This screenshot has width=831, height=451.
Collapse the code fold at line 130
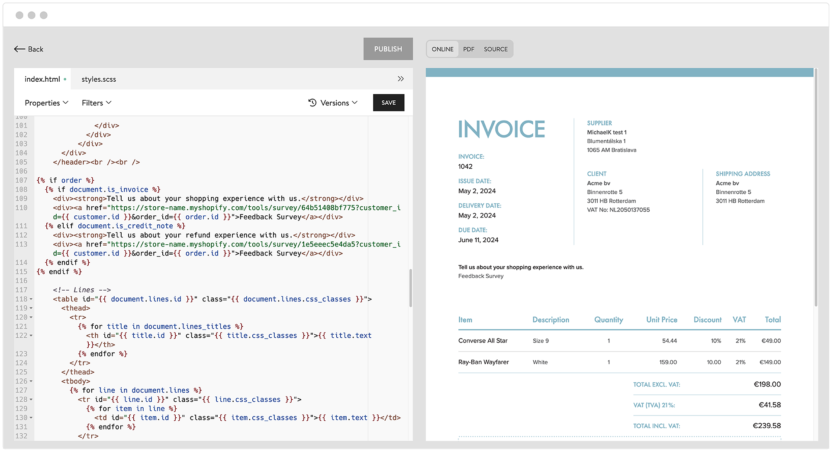point(31,417)
